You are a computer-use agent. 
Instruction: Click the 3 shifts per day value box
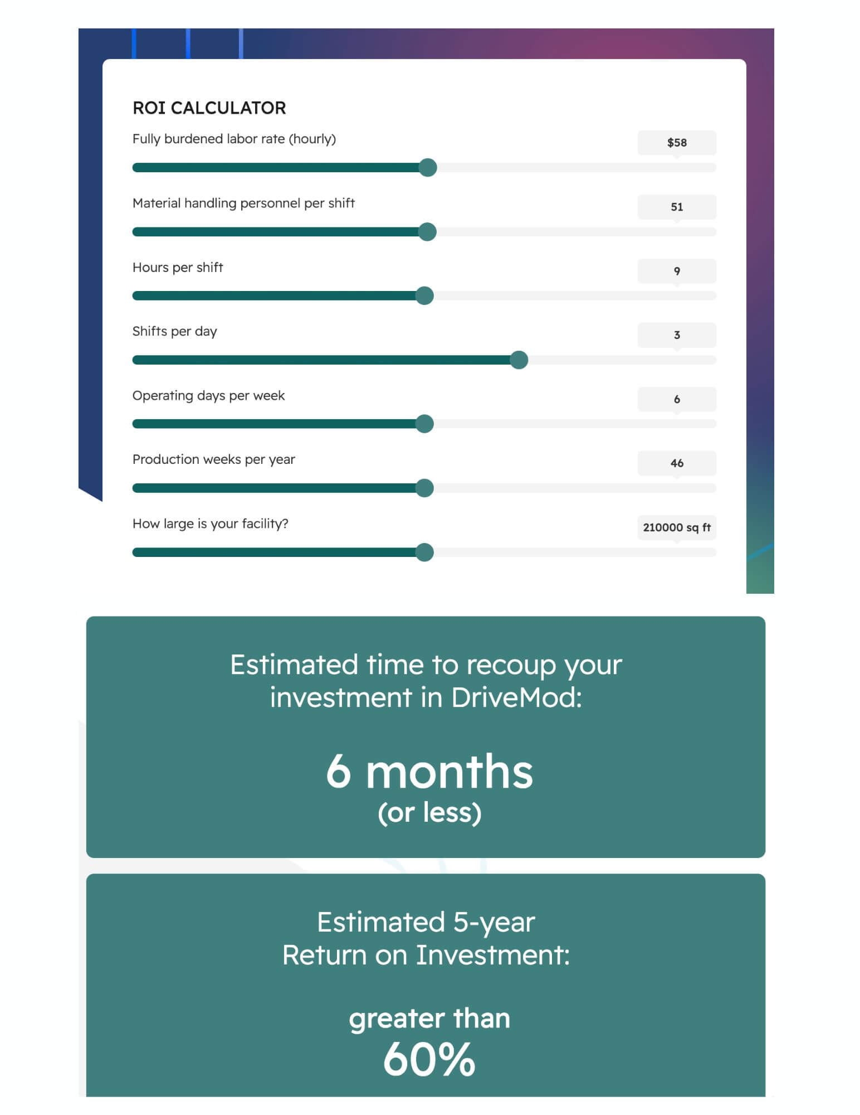(676, 335)
